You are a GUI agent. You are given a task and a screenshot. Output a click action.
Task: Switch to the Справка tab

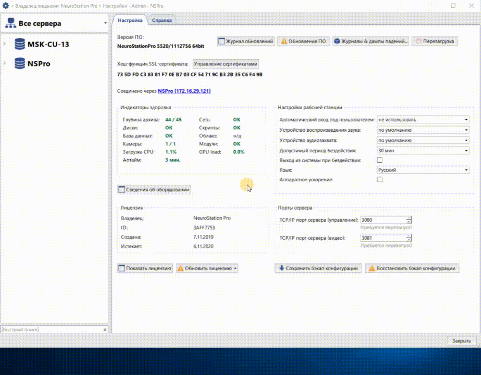pos(162,20)
